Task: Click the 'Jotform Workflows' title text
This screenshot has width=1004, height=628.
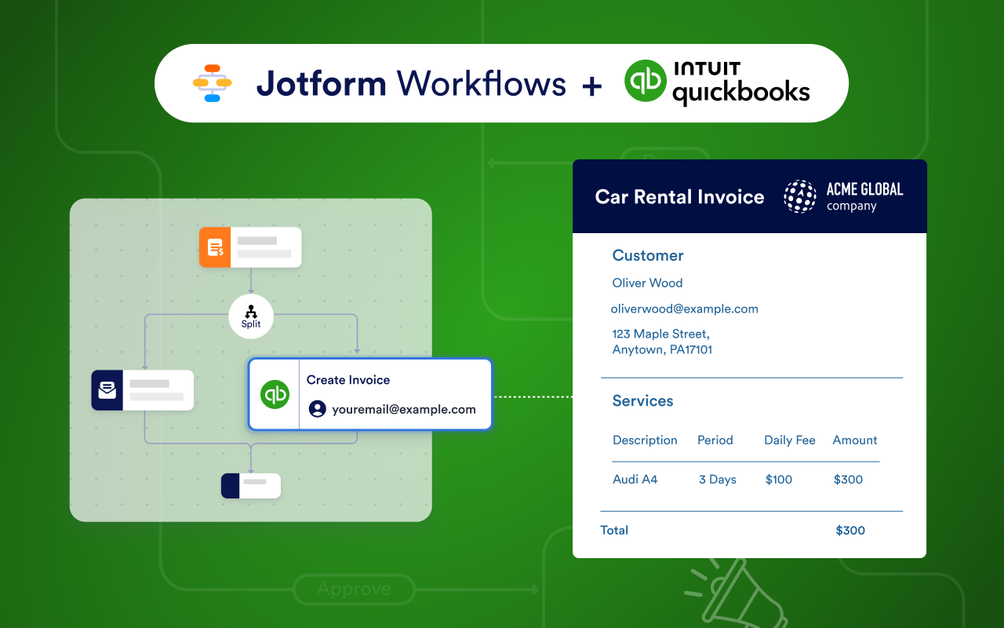Action: tap(411, 83)
